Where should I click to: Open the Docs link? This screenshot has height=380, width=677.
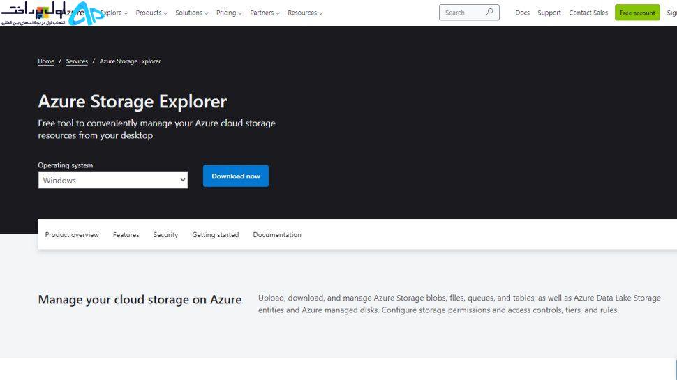(523, 13)
